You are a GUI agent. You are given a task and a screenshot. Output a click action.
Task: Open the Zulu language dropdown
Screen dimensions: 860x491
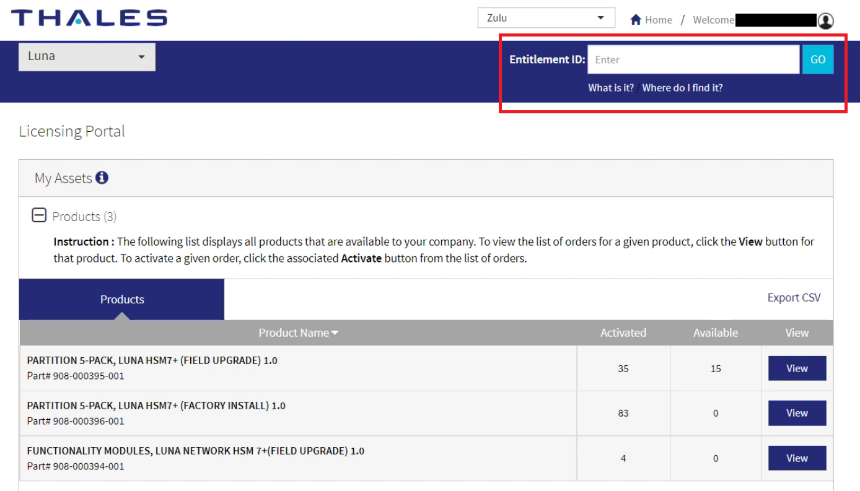click(x=546, y=18)
